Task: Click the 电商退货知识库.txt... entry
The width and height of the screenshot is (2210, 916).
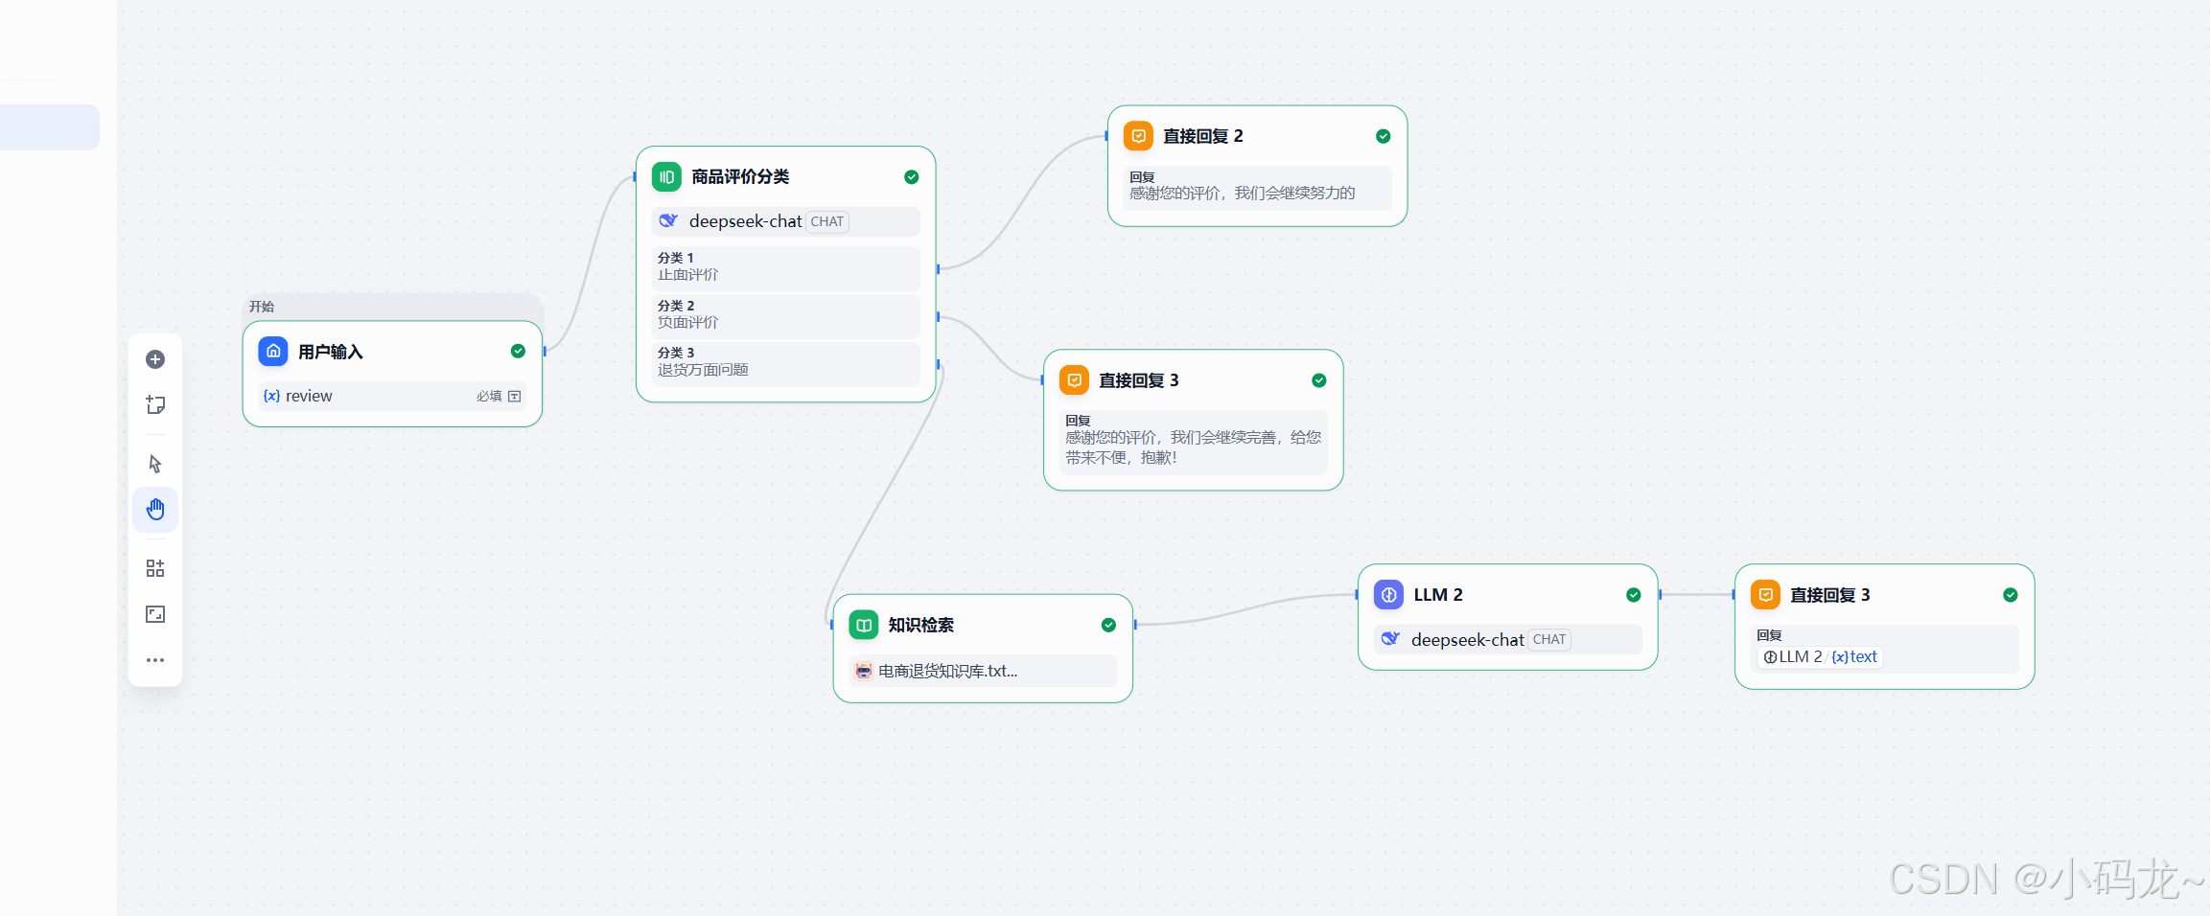Action: point(983,671)
